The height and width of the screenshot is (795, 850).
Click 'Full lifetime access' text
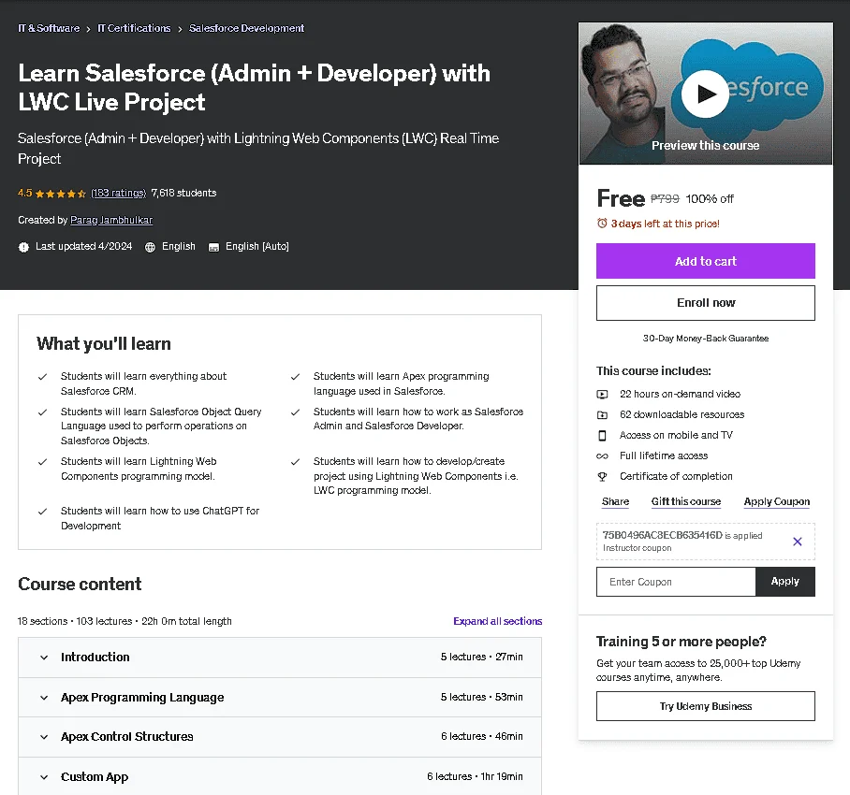pyautogui.click(x=664, y=456)
